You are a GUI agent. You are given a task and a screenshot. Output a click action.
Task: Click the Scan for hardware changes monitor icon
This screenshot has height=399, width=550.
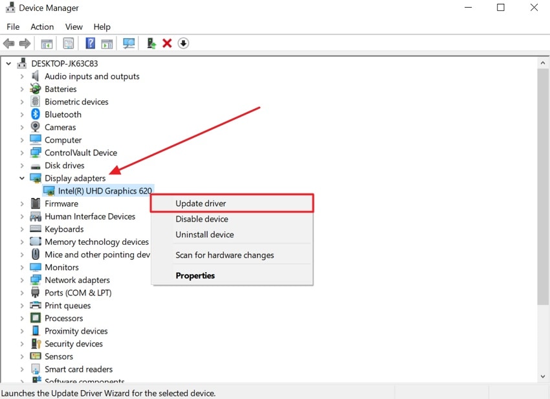click(129, 43)
